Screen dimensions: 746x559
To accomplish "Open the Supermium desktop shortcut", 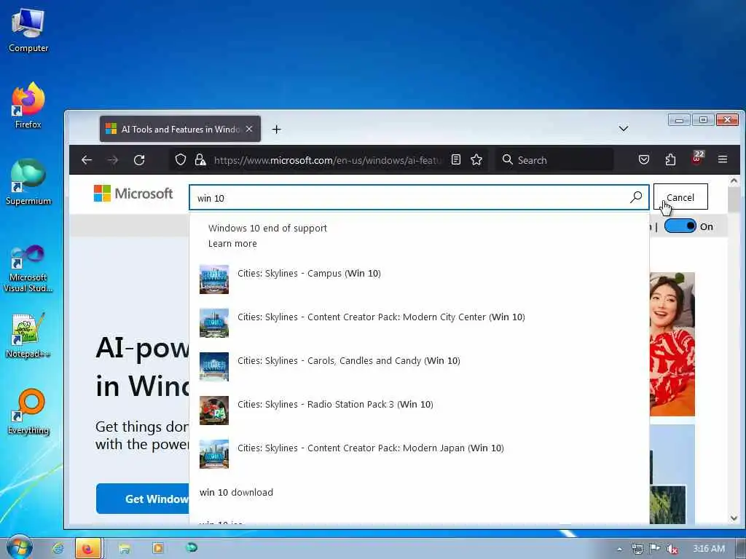I will pos(28,182).
